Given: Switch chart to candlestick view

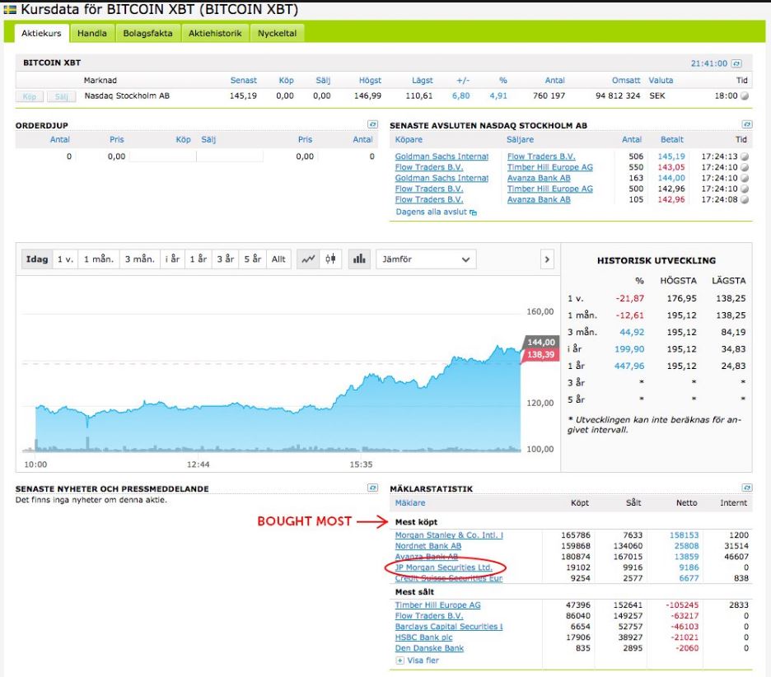Looking at the screenshot, I should 330,259.
